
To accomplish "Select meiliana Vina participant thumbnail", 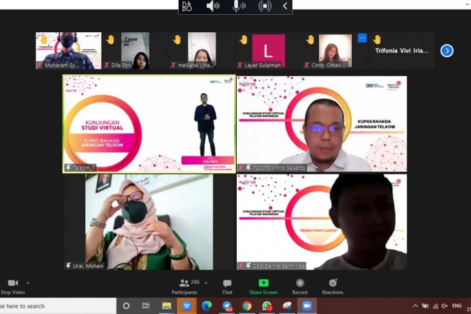I will (201, 51).
